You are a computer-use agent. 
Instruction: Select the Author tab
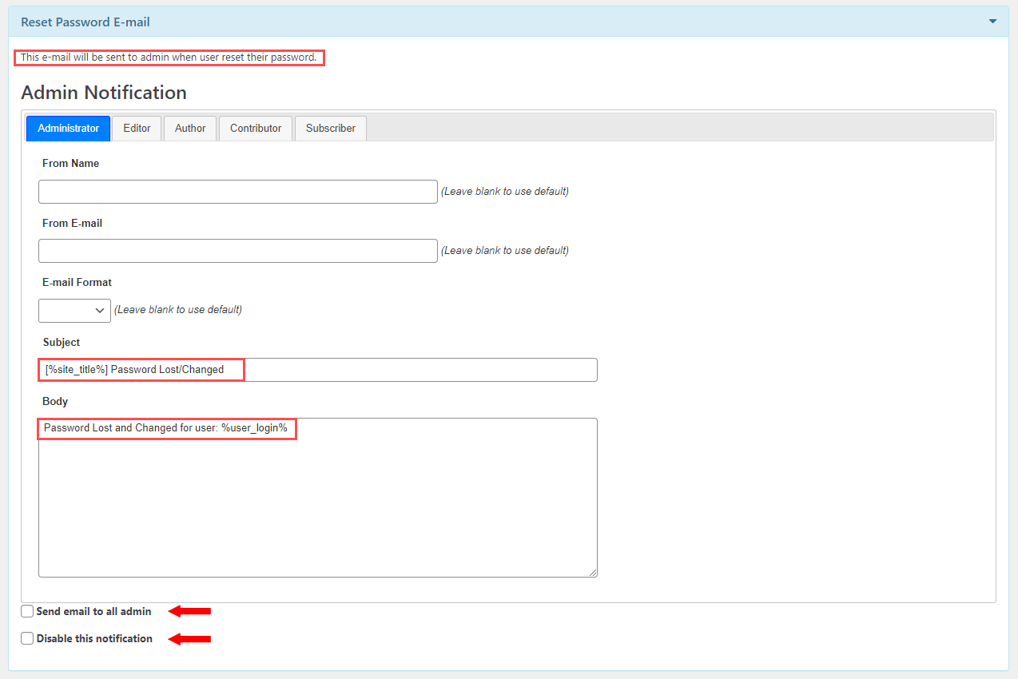click(189, 128)
